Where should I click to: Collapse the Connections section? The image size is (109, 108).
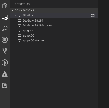[13, 10]
